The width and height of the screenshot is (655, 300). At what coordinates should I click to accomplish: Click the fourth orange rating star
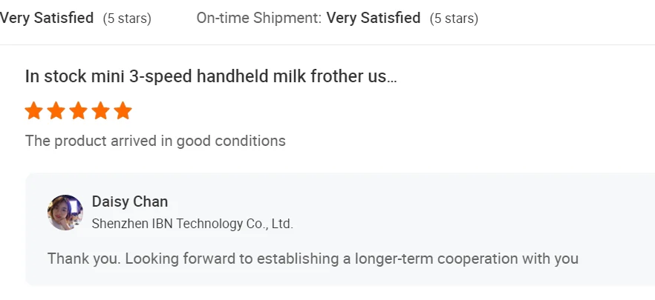point(100,111)
